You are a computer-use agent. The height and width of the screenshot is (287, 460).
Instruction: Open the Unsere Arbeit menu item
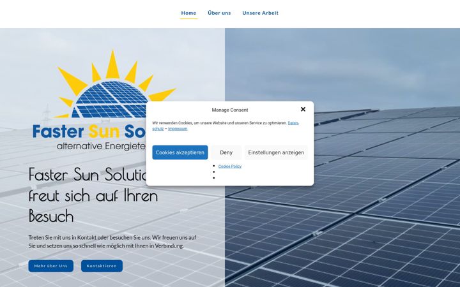(260, 13)
